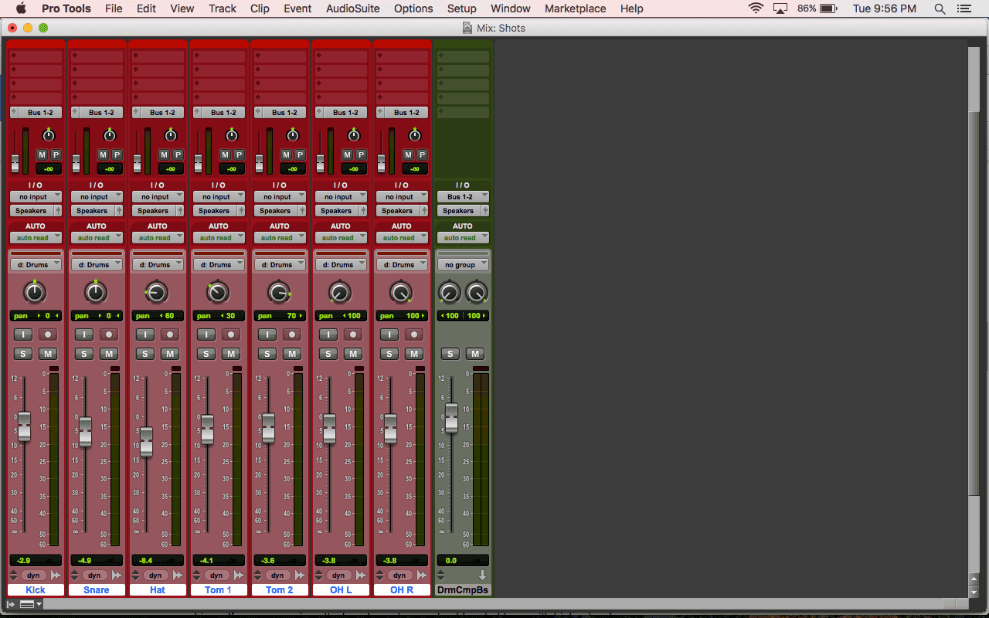Click the Tom 2 dyn button

pos(277,576)
